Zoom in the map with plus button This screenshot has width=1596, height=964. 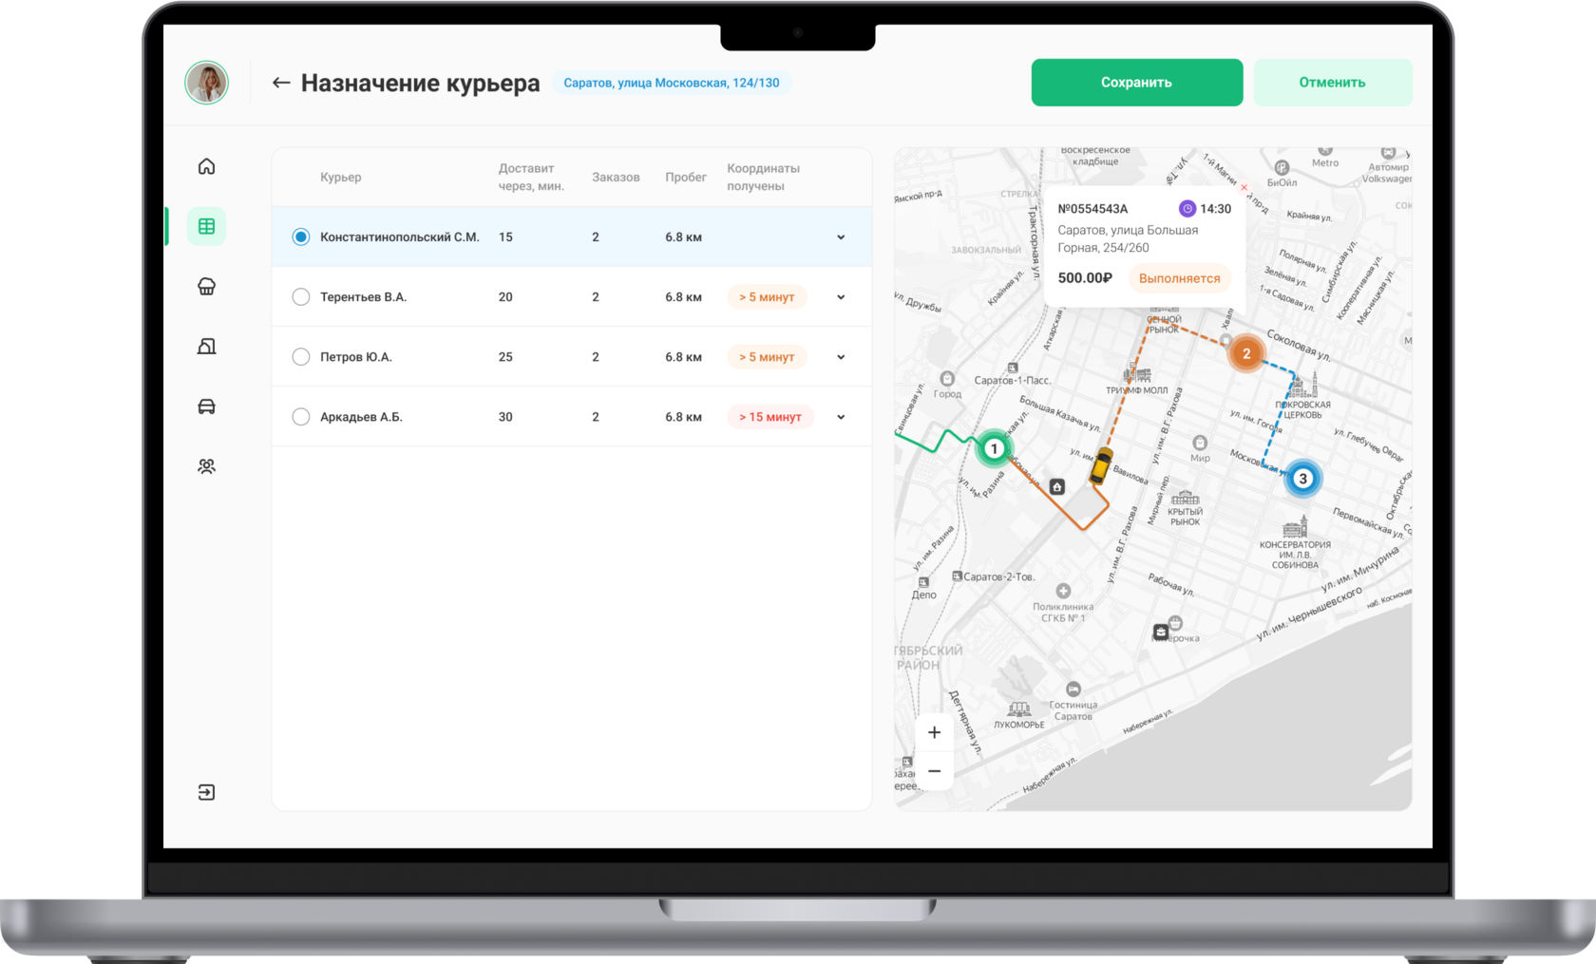[934, 732]
